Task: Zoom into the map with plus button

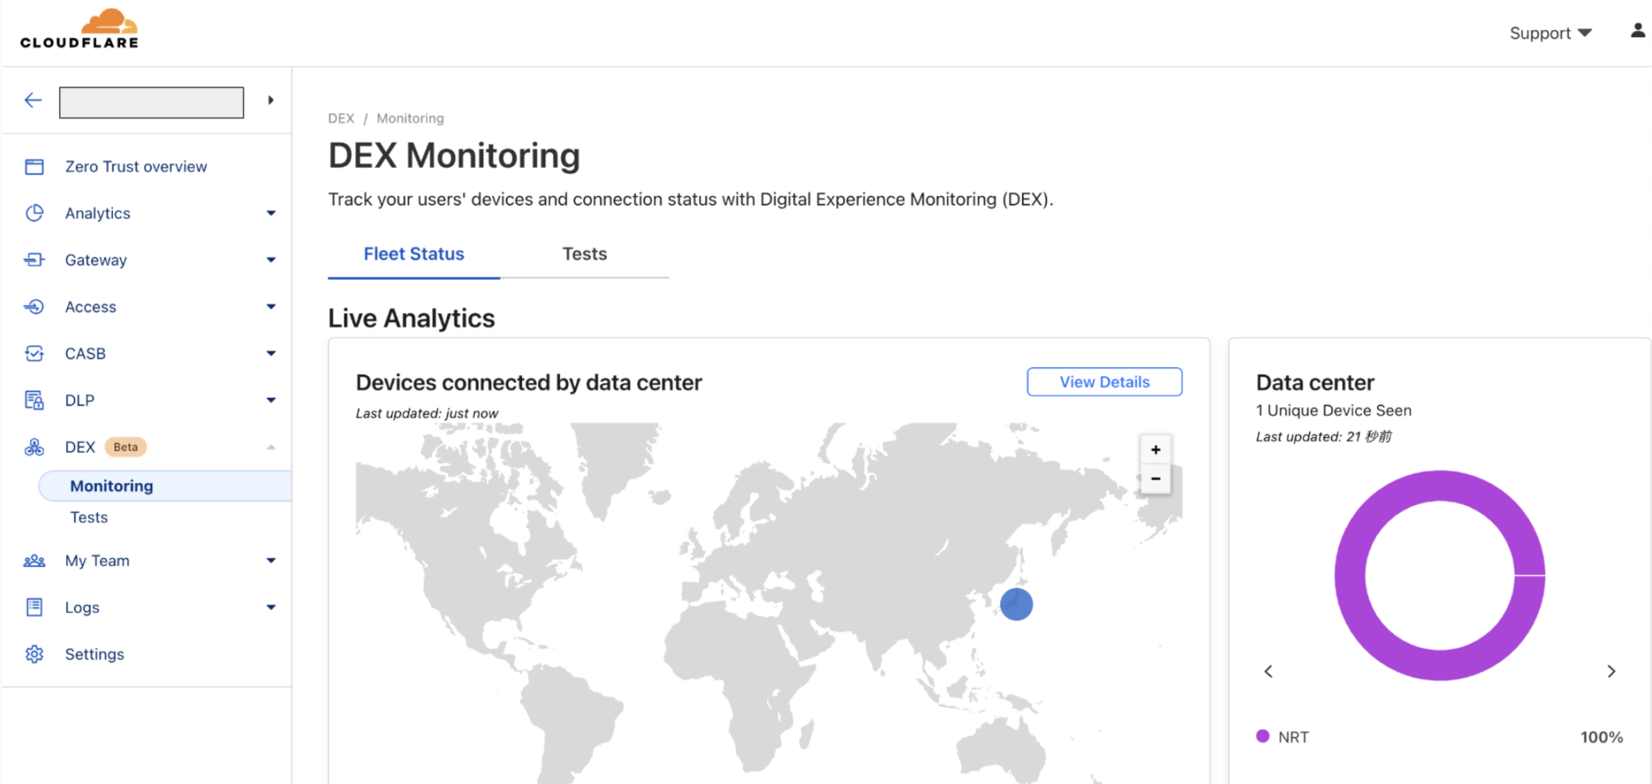Action: click(x=1155, y=449)
